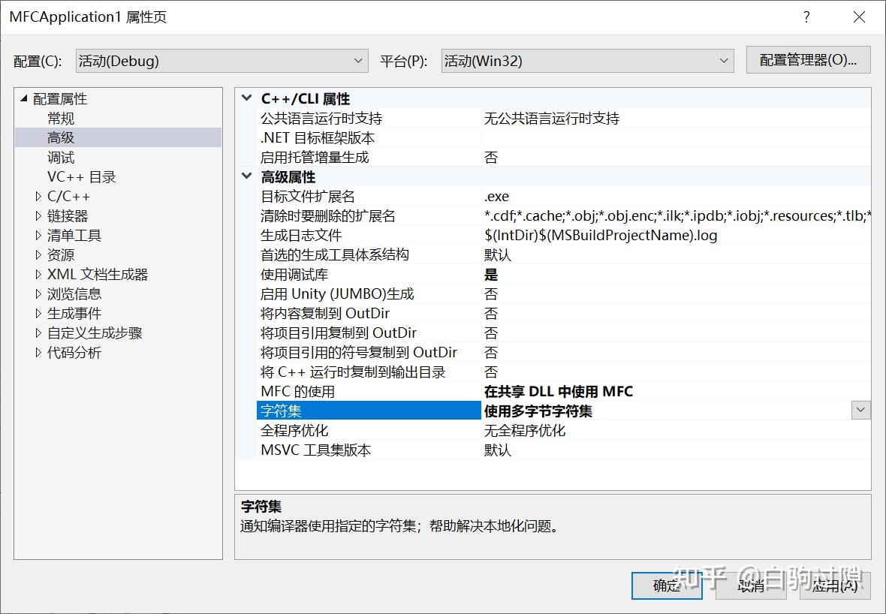The image size is (886, 614).
Task: Click the 启用 Unity (JUMBO)生成 property
Action: 563,293
